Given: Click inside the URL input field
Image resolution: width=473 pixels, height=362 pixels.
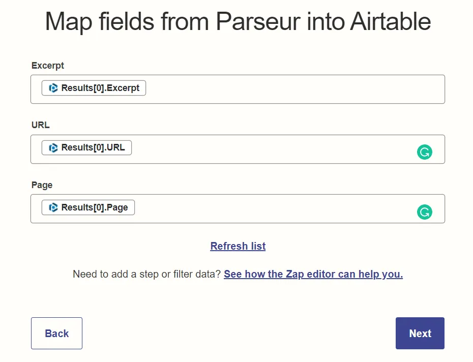Looking at the screenshot, I should click(254, 149).
